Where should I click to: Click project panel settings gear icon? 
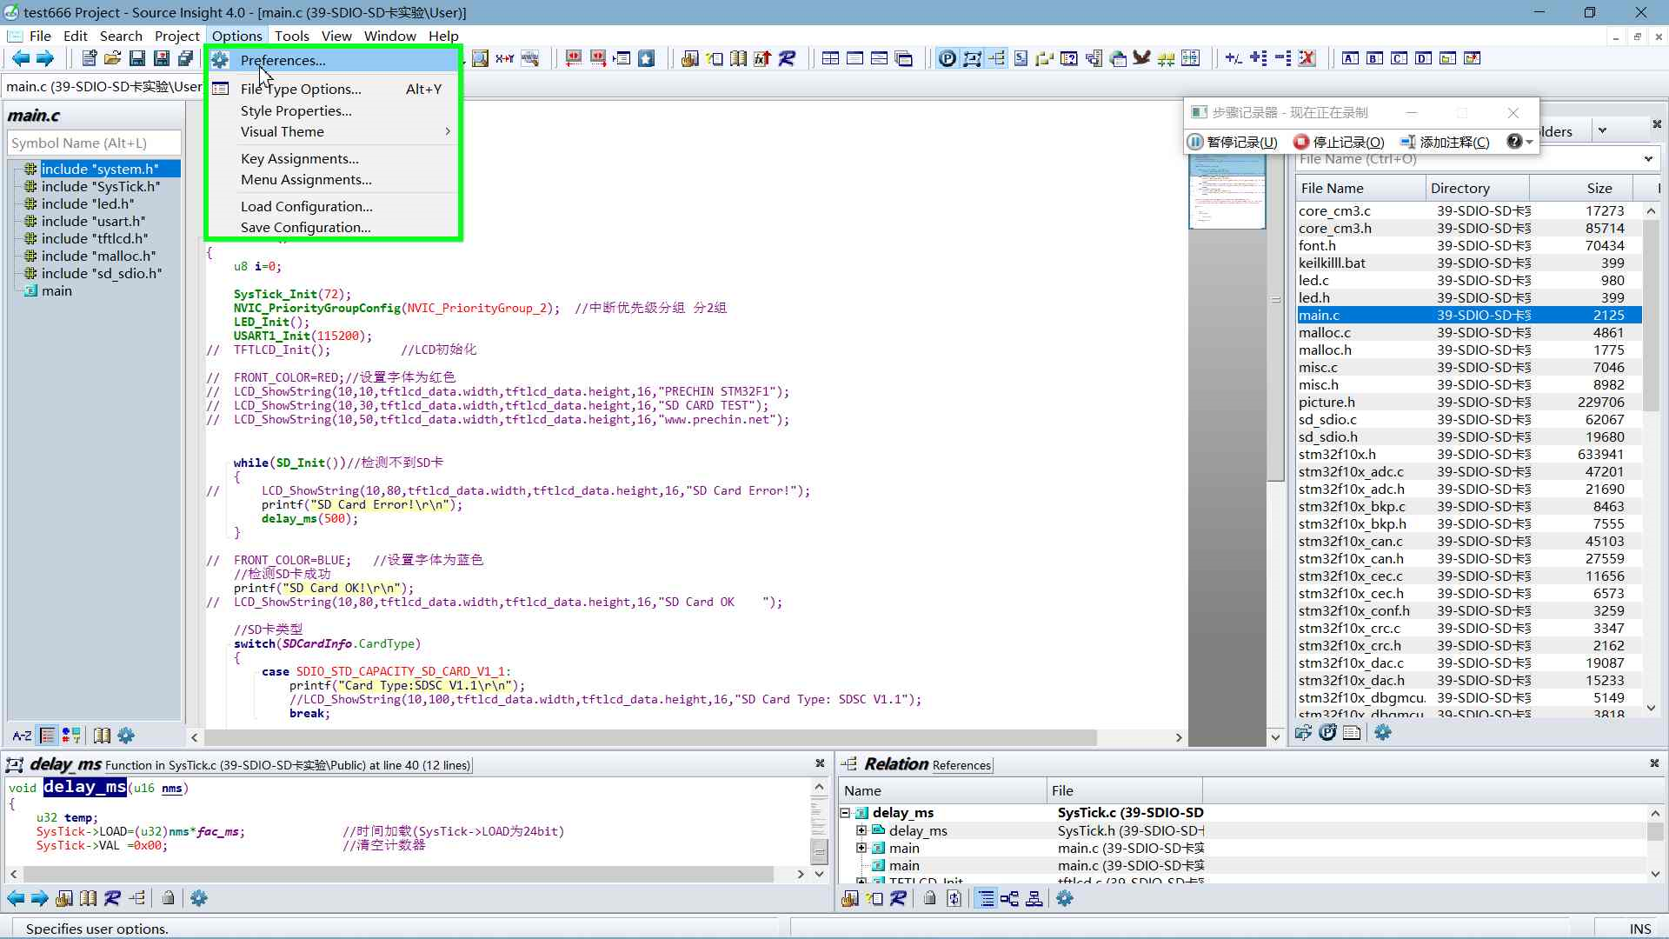pos(1383,733)
